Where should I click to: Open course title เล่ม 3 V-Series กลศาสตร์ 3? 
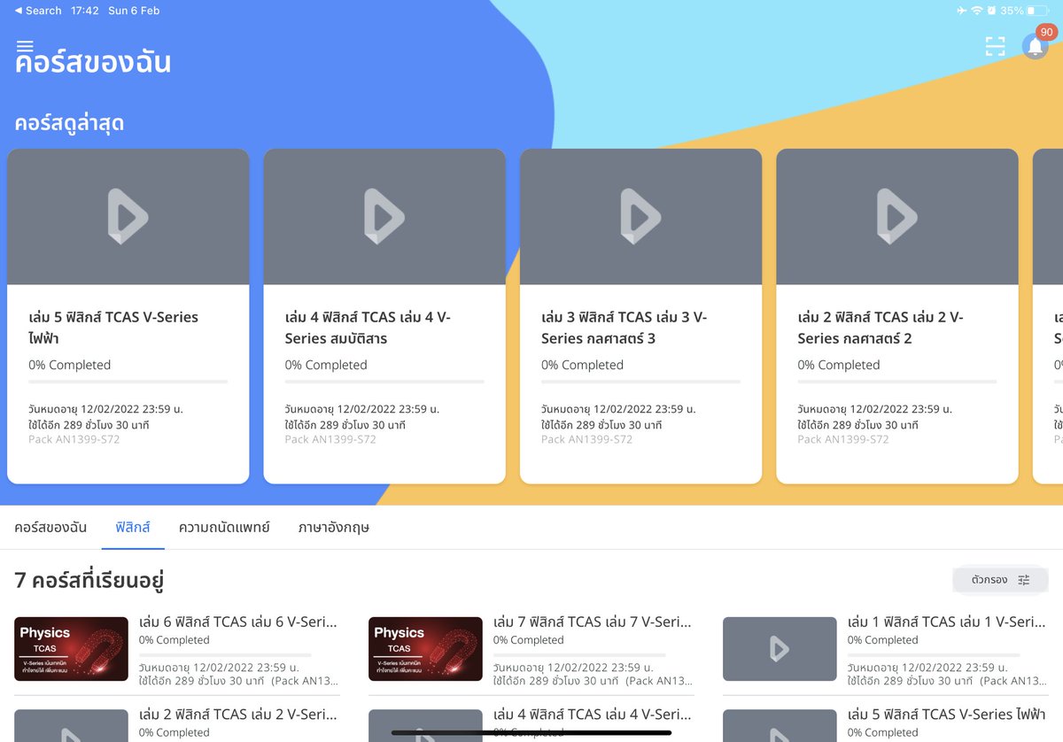(x=624, y=328)
